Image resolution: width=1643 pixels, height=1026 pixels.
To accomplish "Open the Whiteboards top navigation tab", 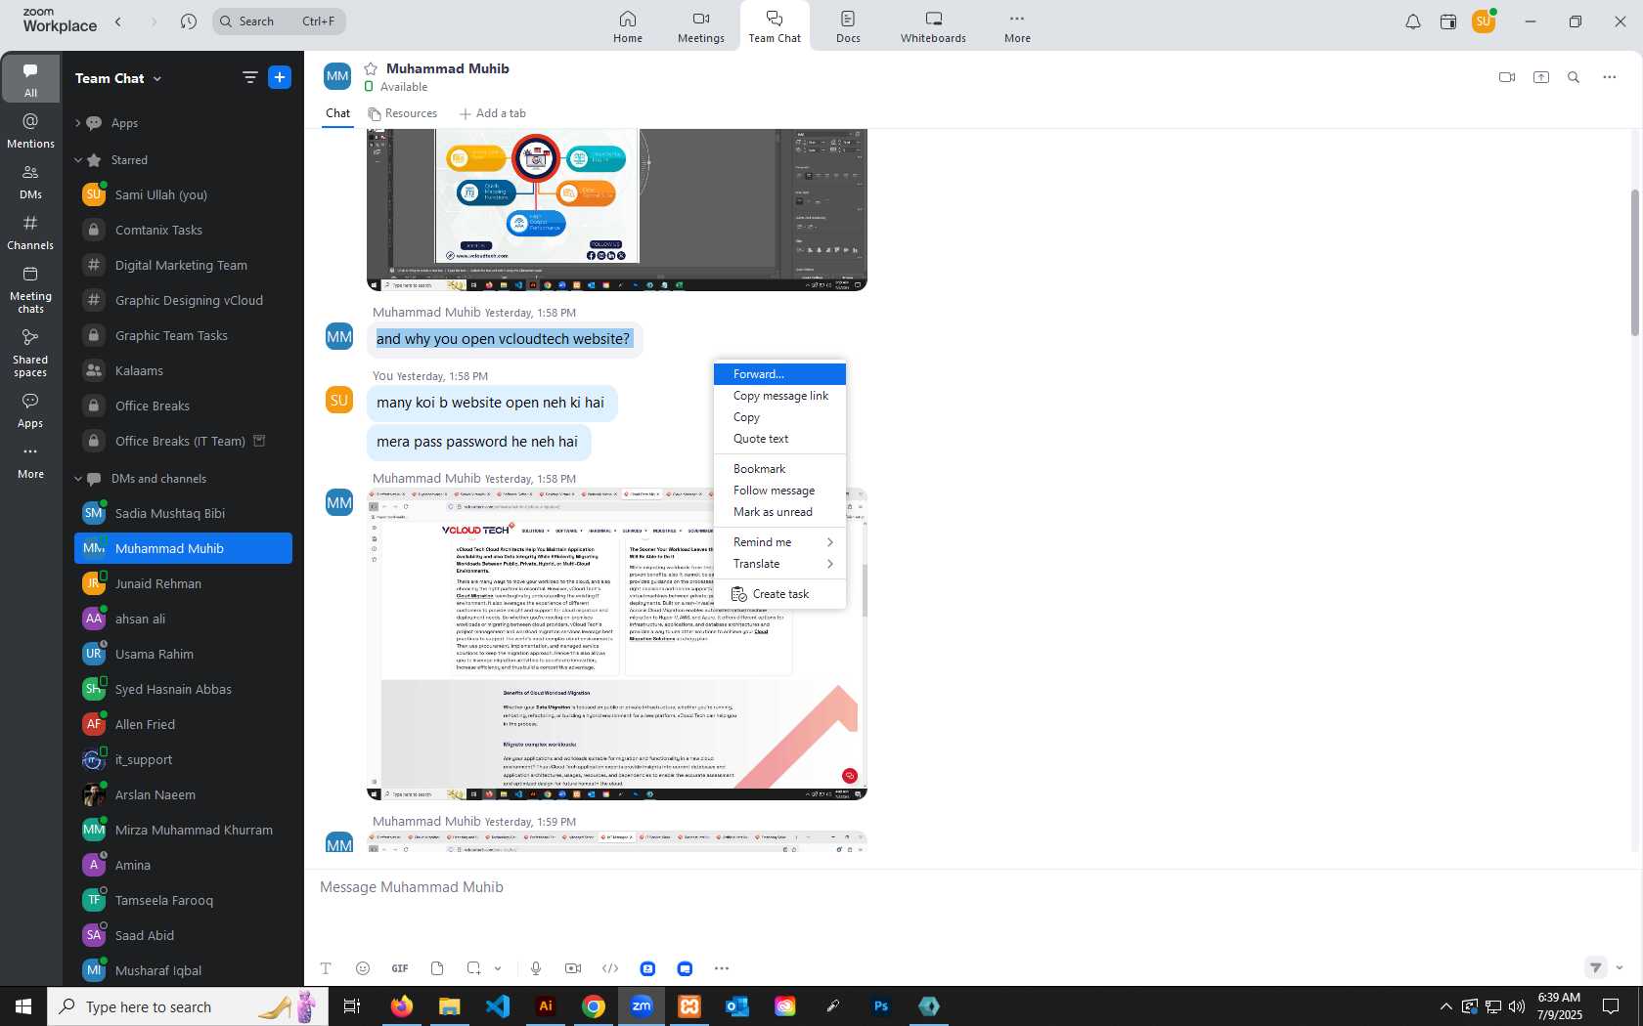I will (933, 26).
